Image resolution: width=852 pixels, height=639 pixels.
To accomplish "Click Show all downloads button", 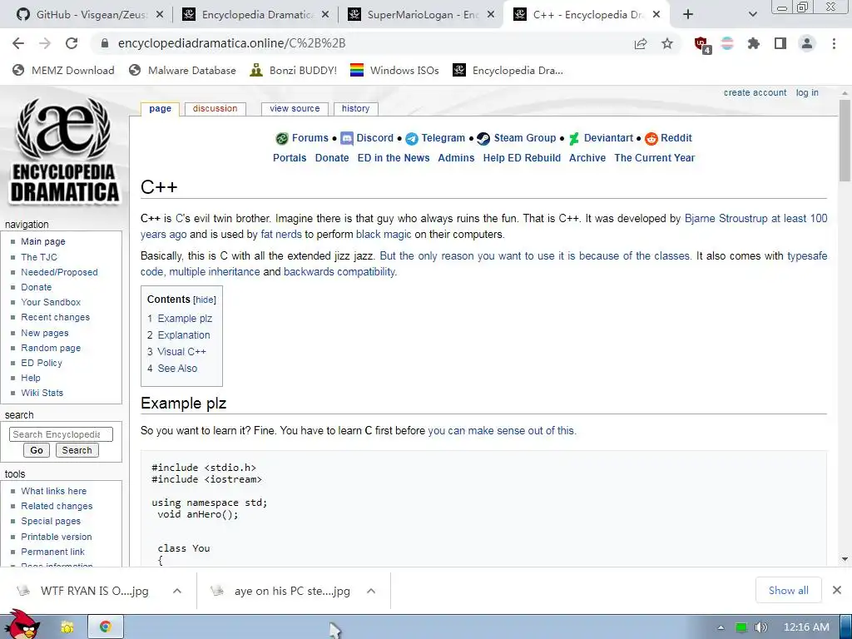I will click(x=789, y=591).
